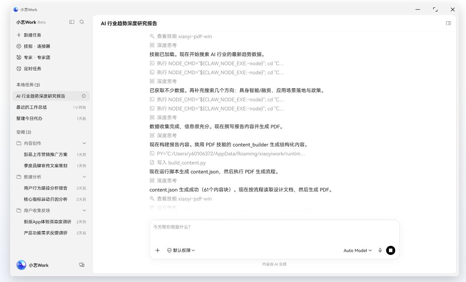This screenshot has height=282, width=466.
Task: Click the new task plus icon
Action: coord(19,35)
